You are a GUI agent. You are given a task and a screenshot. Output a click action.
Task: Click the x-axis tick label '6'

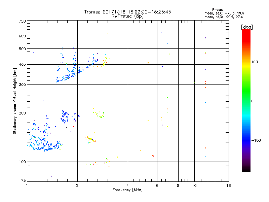click(x=157, y=186)
